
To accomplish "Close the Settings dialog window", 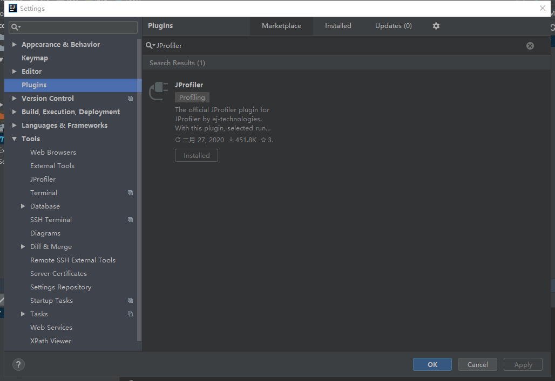I will click(x=542, y=8).
